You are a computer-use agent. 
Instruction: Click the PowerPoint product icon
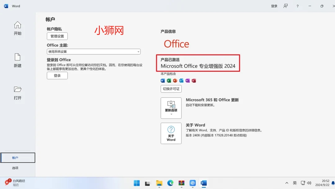coord(175,80)
